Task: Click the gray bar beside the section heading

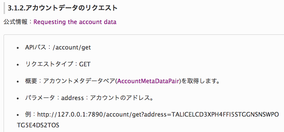Action: tap(4, 8)
